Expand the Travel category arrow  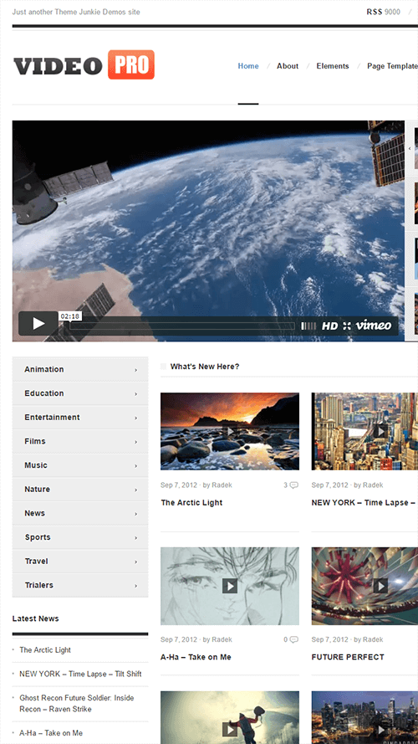(x=136, y=562)
